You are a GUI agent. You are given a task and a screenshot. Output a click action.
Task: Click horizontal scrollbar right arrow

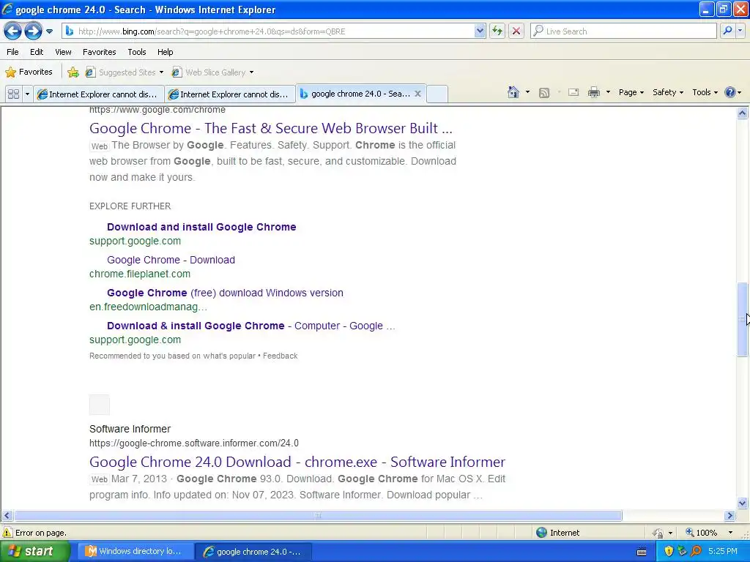click(x=729, y=516)
